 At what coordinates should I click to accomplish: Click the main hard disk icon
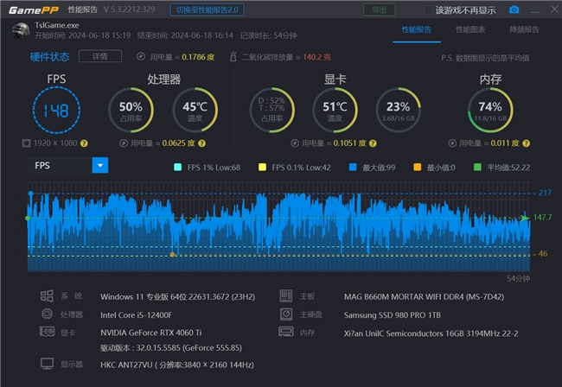[286, 314]
